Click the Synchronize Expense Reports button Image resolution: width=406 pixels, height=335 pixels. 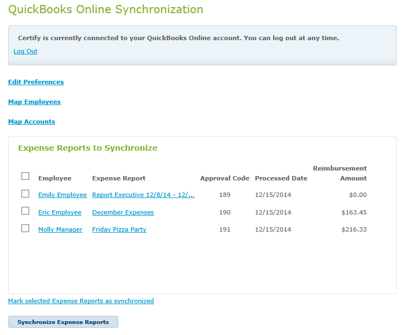click(63, 322)
